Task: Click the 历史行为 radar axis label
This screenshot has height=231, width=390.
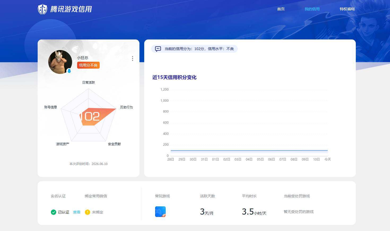Action: tap(126, 107)
